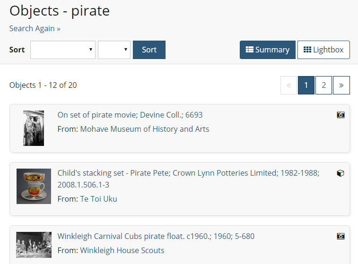Visit the Te Toi Uku collection link

98,199
